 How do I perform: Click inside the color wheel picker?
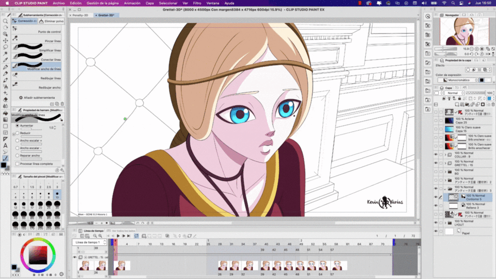[x=38, y=256]
